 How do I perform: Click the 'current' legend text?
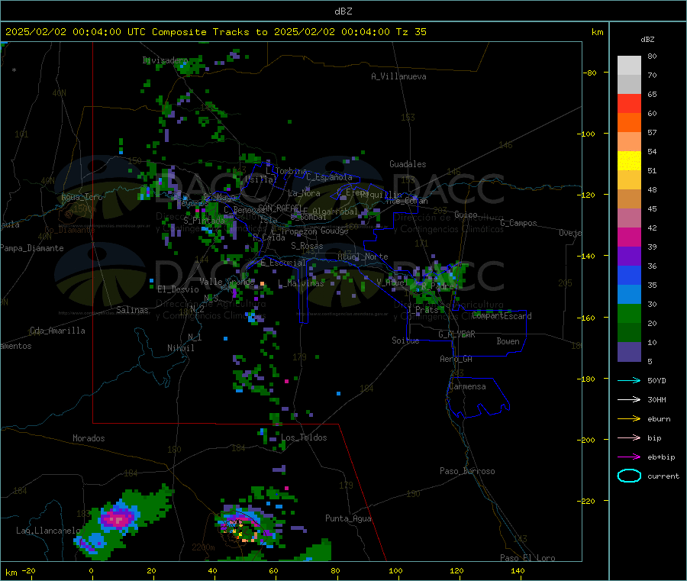coord(663,476)
